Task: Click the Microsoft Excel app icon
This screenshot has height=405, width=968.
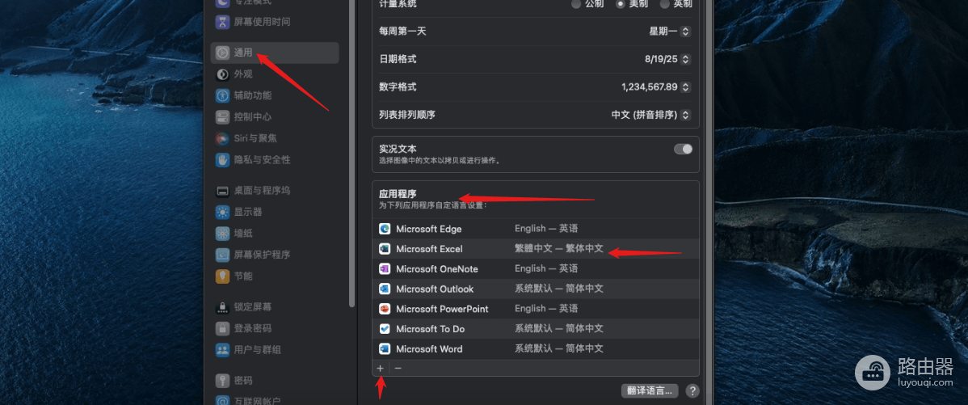Action: 385,249
